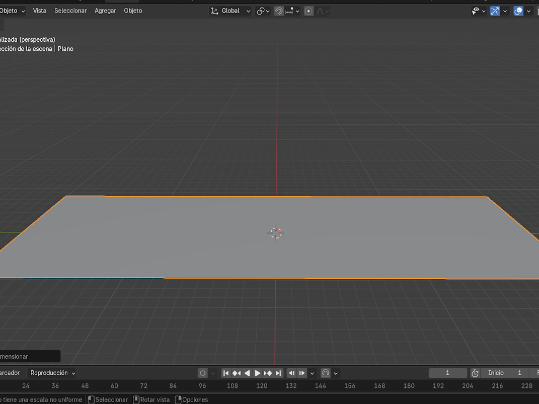Viewport: 539px width, 404px height.
Task: Jump to the next keyframe
Action: (x=268, y=373)
